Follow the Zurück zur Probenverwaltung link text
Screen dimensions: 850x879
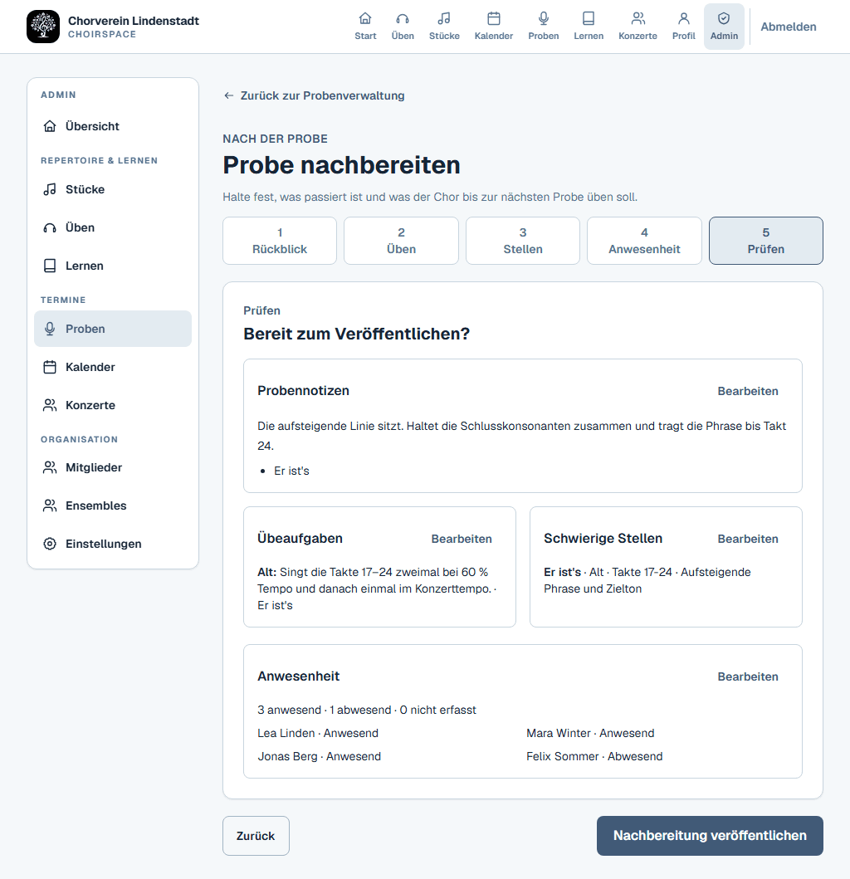pos(322,95)
